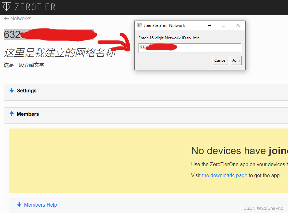The width and height of the screenshot is (288, 213).
Task: Click the highlighted network ID starting with 632
Action: 49,34
